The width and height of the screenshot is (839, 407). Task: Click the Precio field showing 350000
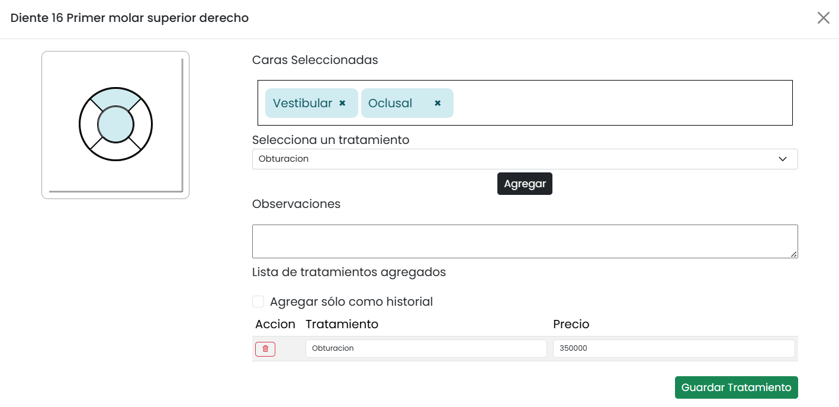(x=673, y=348)
